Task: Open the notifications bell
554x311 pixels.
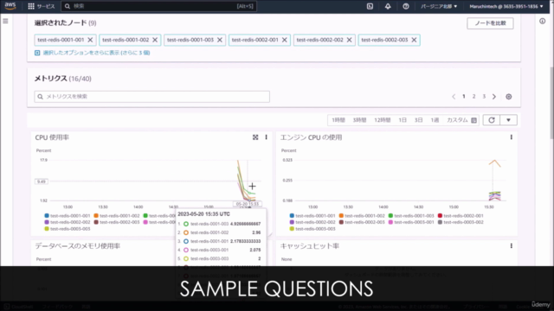Action: click(x=388, y=6)
